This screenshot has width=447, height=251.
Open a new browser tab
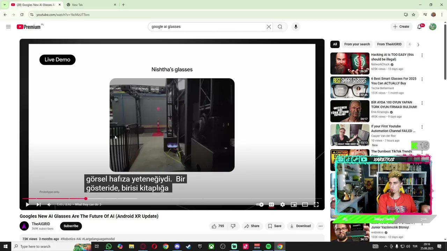pyautogui.click(x=123, y=5)
